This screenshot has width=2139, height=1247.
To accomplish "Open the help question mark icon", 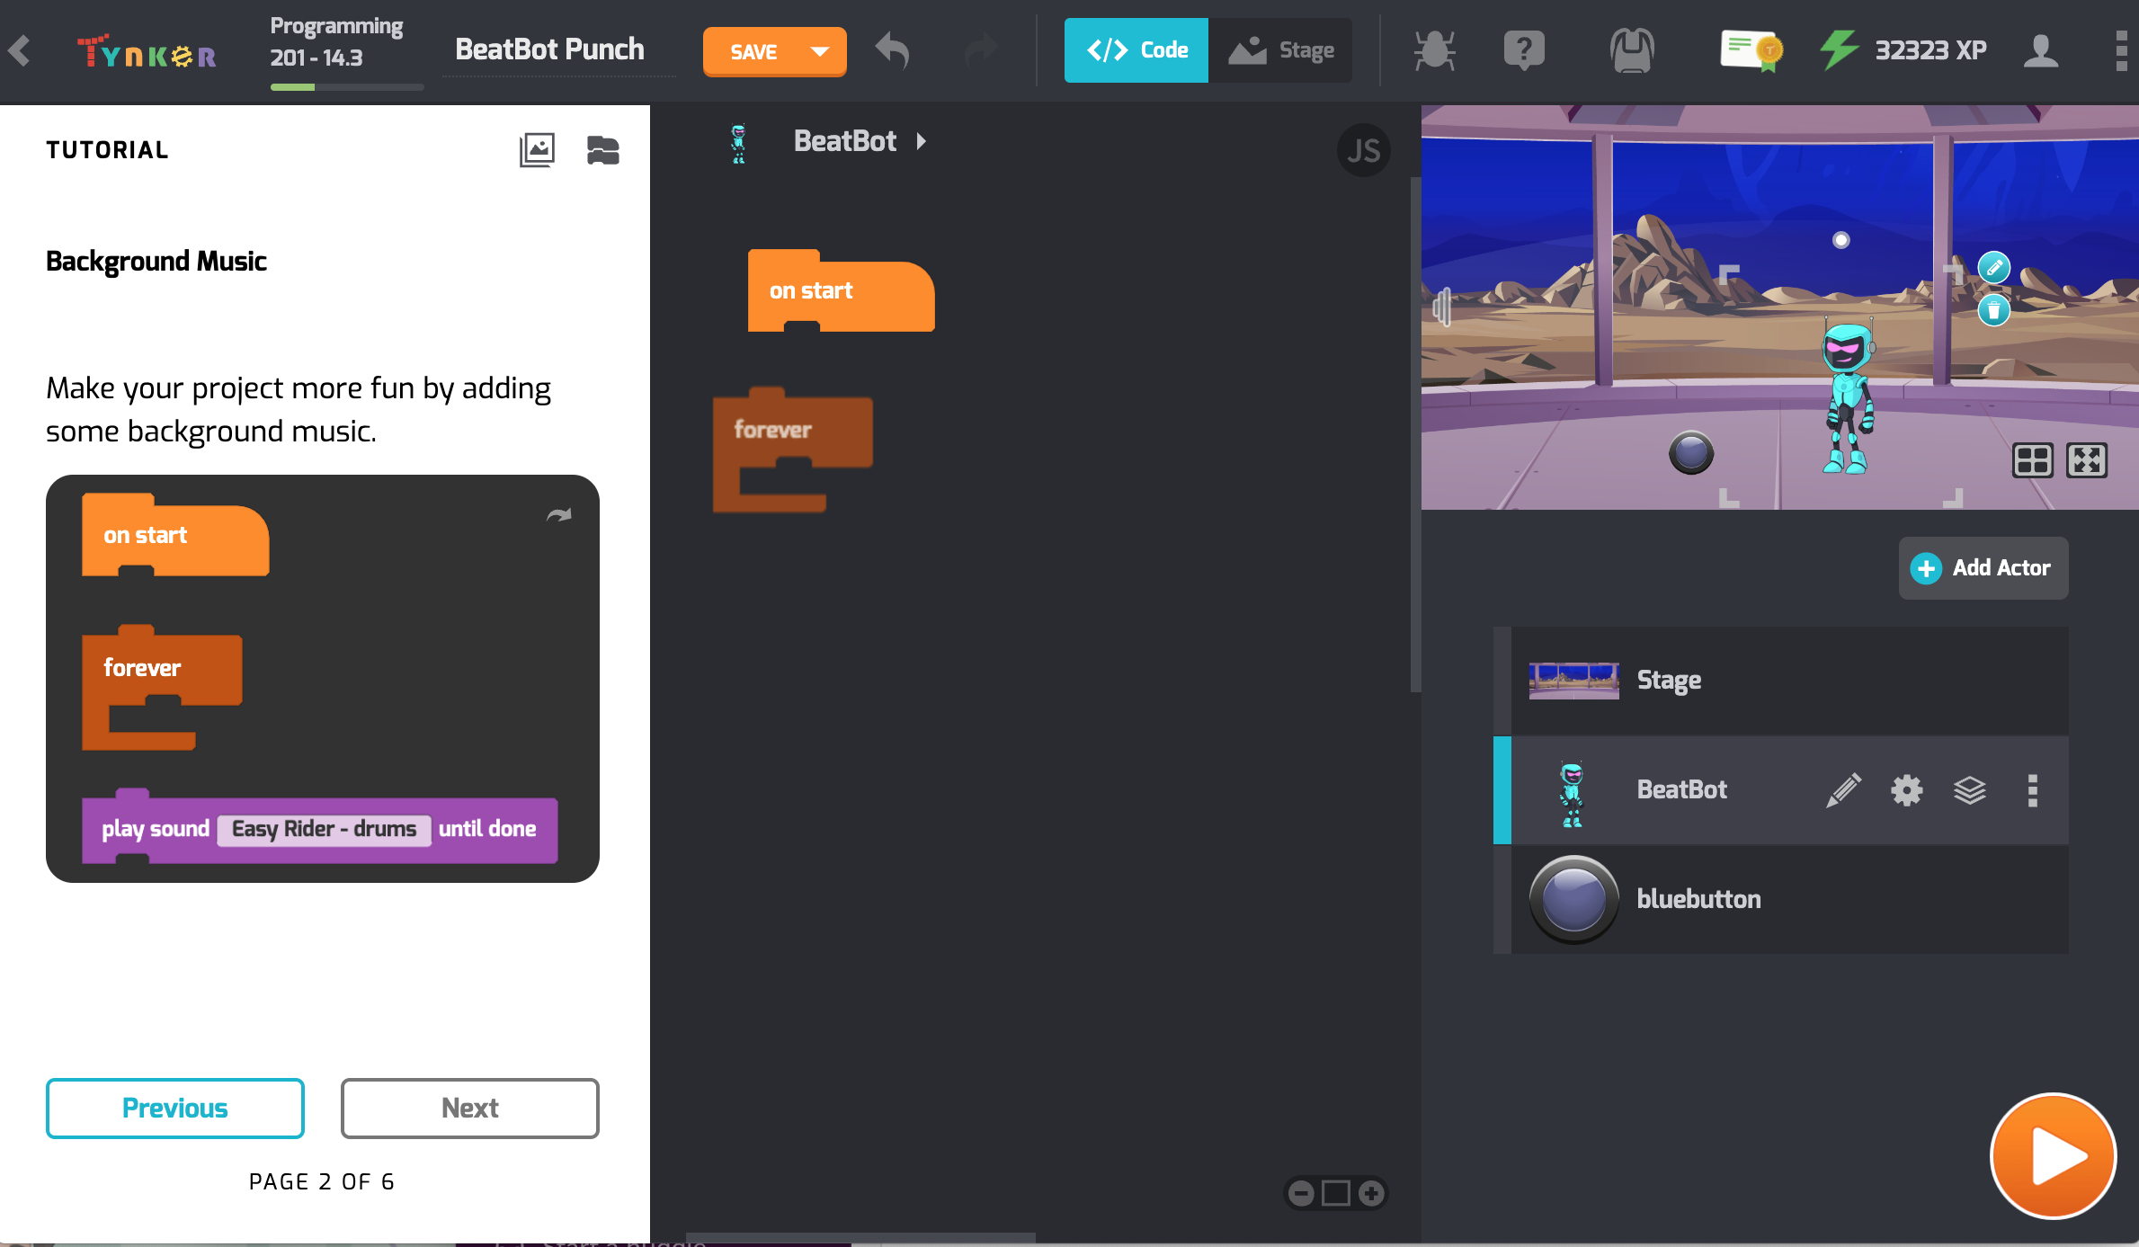I will (x=1524, y=50).
